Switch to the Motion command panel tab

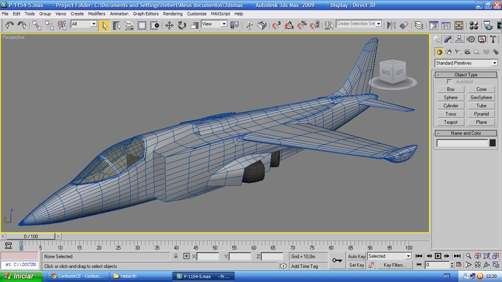click(471, 40)
